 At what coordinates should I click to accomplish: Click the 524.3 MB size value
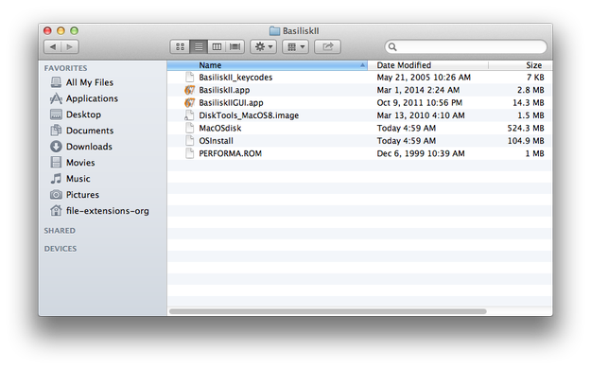point(526,129)
